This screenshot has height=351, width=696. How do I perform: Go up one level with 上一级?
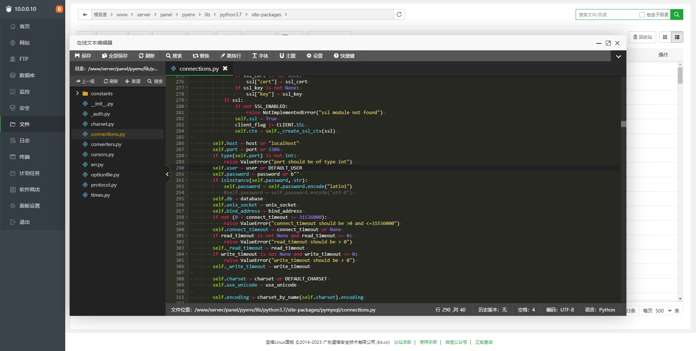tap(85, 82)
